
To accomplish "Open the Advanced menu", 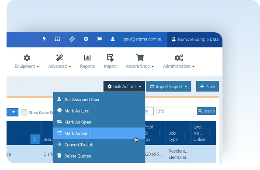I will coord(59,61).
